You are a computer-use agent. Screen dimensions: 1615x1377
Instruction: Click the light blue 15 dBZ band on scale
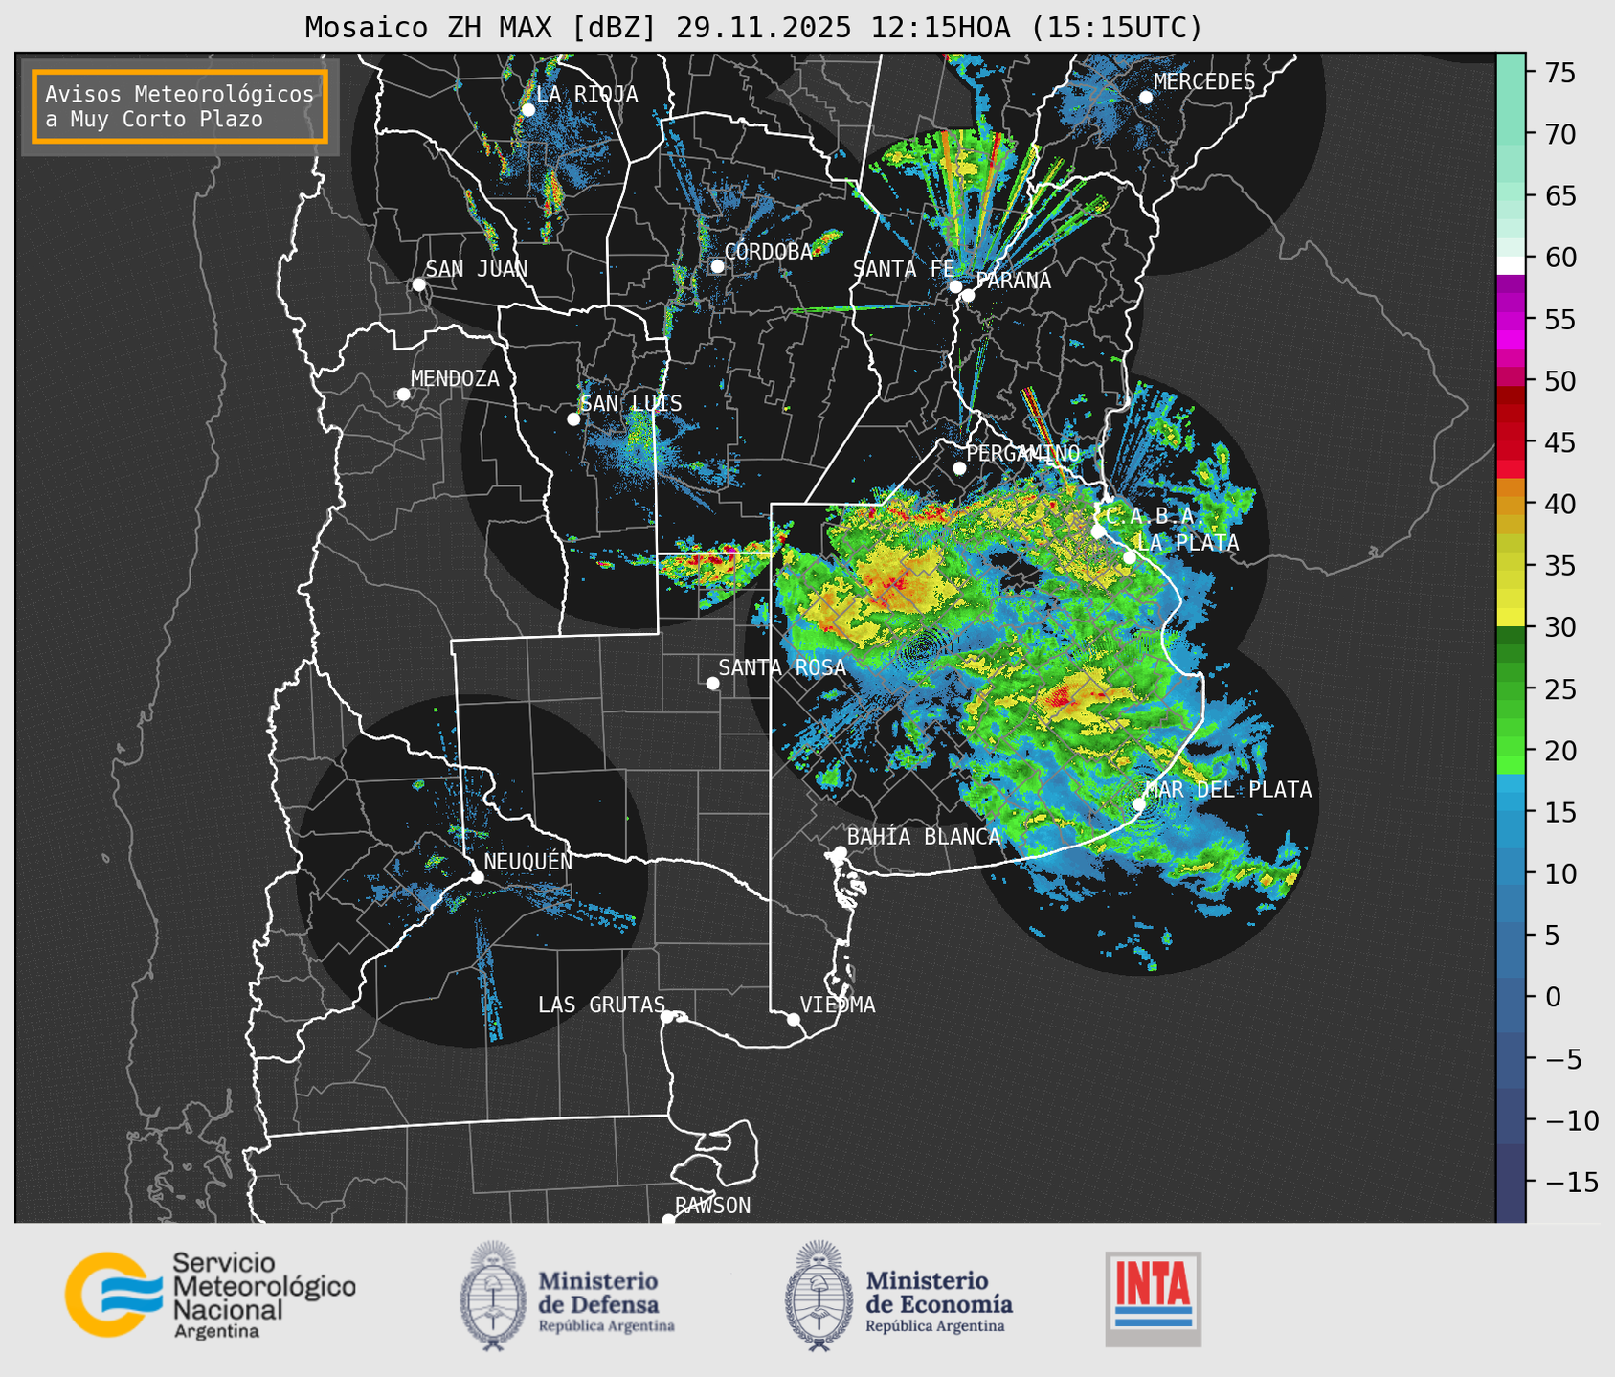[1511, 812]
